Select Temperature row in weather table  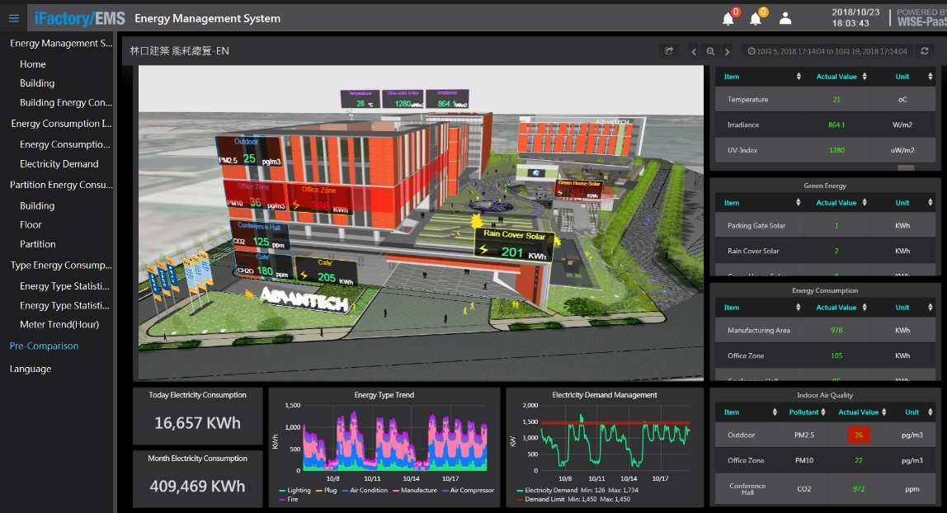click(x=825, y=100)
